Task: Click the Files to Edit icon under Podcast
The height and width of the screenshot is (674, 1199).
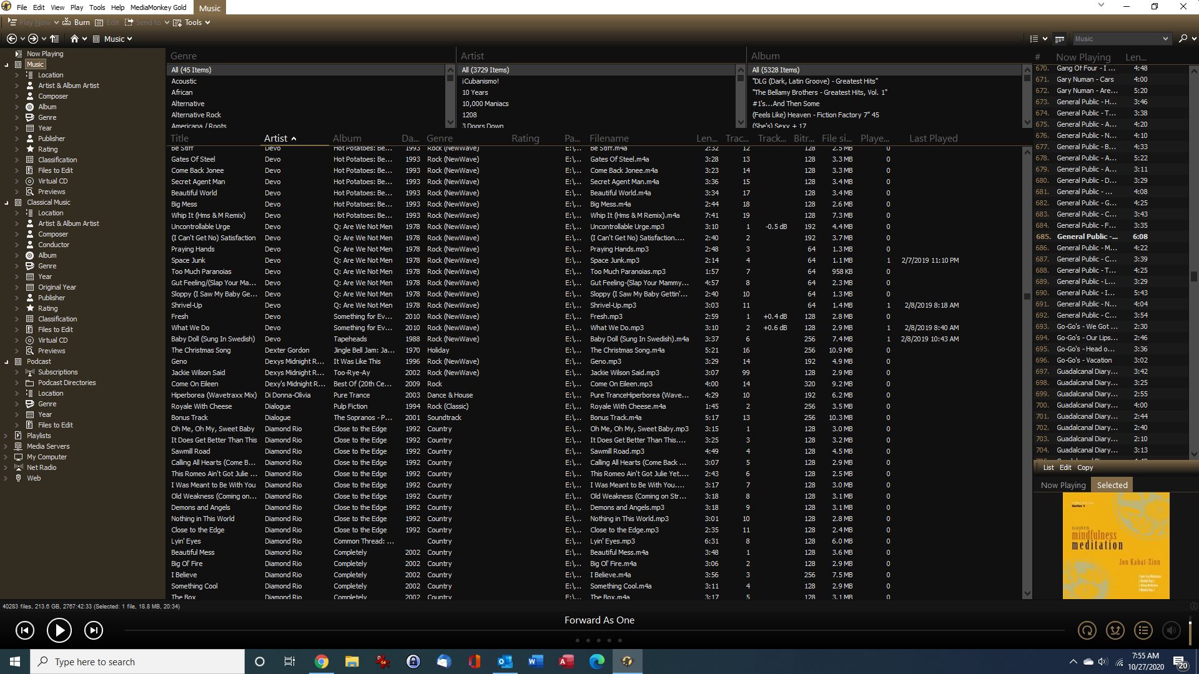Action: (29, 425)
